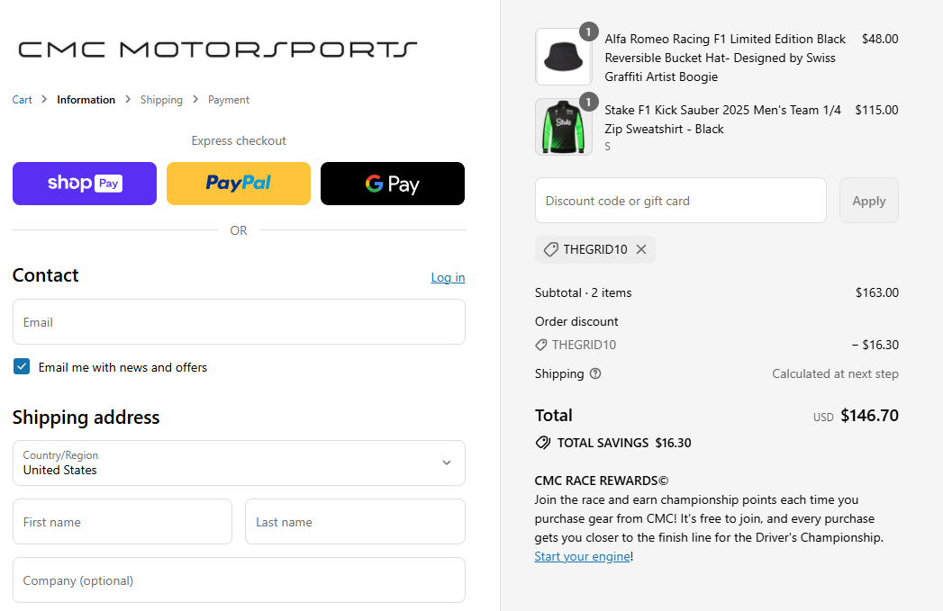Click the Kick Sauber sweatshirt thumbnail
The image size is (943, 611).
click(564, 127)
